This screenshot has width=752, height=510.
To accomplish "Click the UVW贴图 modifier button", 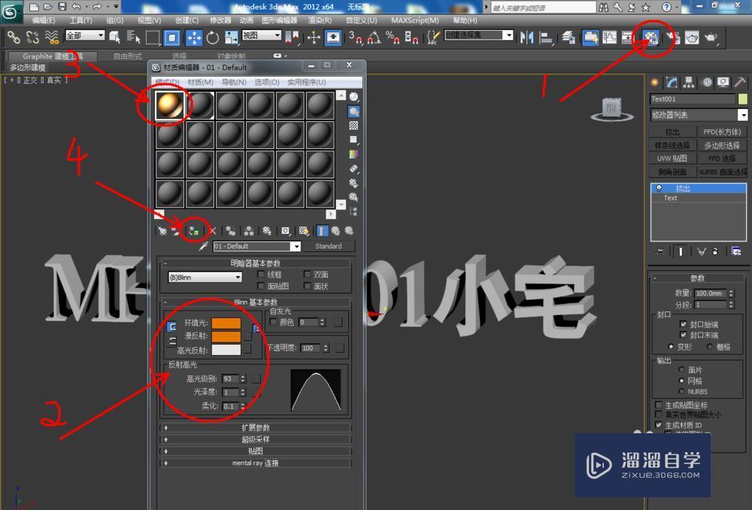I will point(674,158).
